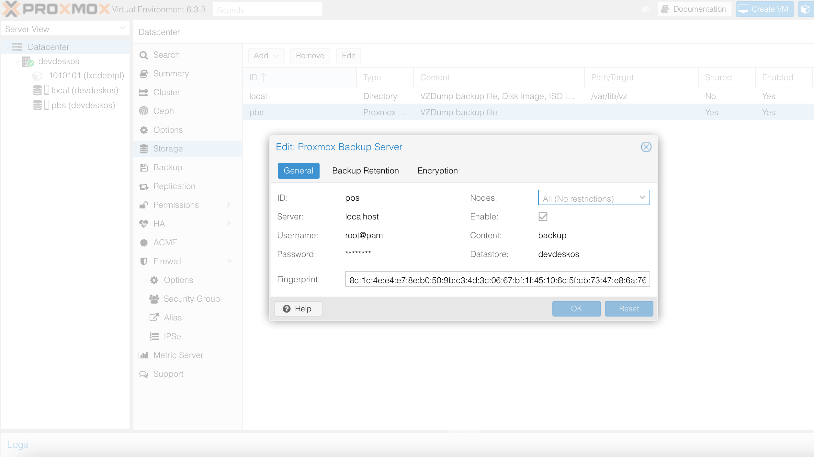Click the Help question mark icon

[x=287, y=309]
